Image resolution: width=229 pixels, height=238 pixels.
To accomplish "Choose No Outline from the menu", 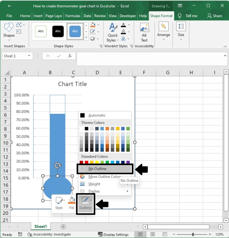I will pyautogui.click(x=105, y=169).
